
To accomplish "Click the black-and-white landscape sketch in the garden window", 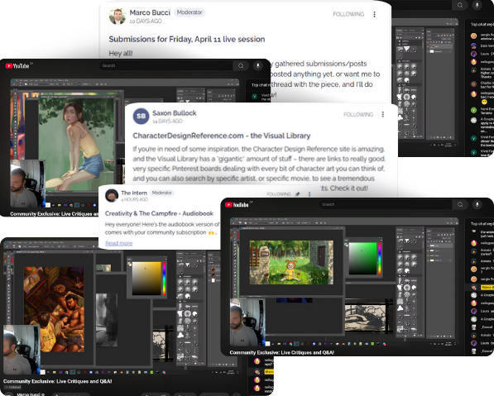I will (369, 316).
